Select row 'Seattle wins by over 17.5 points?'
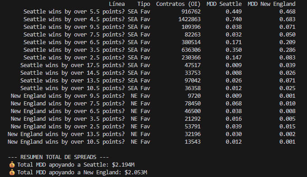This screenshot has height=177, width=307. coord(158,65)
